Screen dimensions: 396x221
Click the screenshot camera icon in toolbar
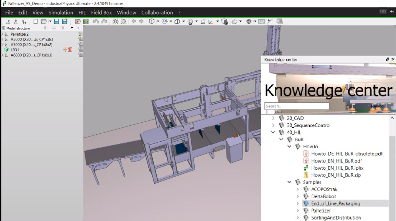point(280,21)
